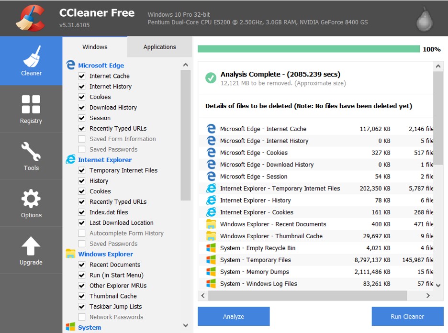Click the '12,121 MB to be removed' text
Viewport: 448px width, 333px height.
tap(256, 83)
